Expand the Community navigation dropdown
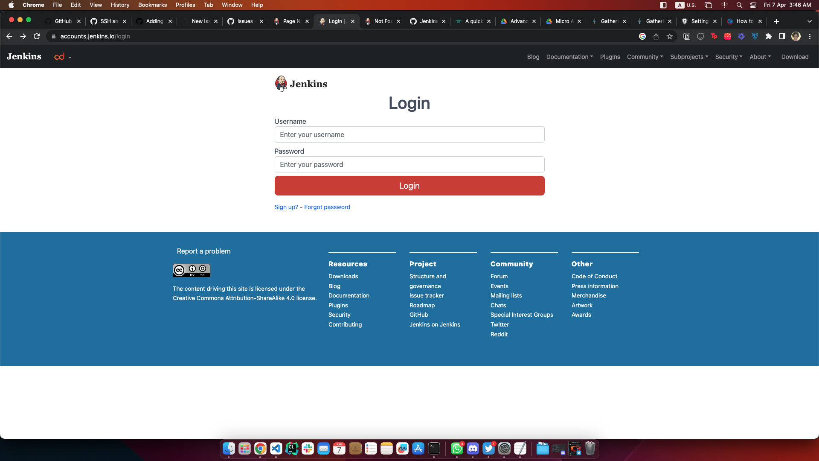The height and width of the screenshot is (461, 819). pos(645,57)
